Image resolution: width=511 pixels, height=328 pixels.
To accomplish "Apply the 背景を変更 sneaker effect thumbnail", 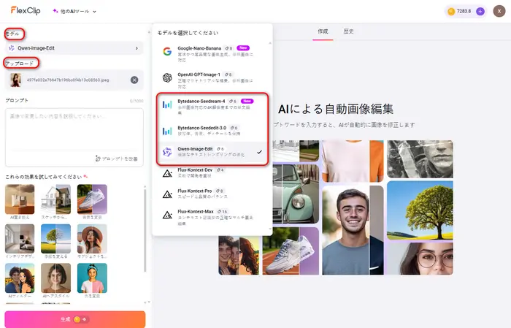I will click(x=92, y=199).
